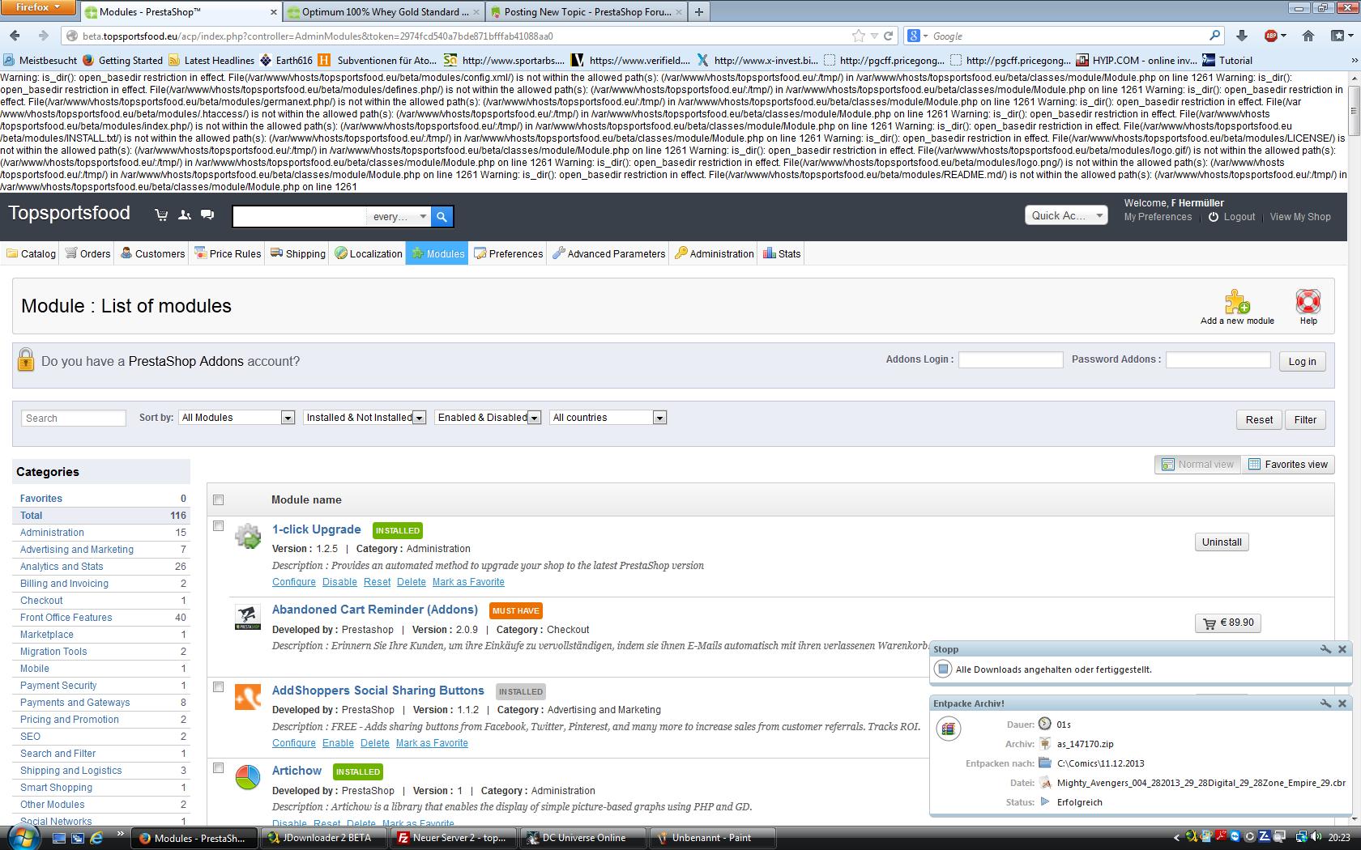Click the Filter button
The image size is (1361, 850).
[1305, 419]
